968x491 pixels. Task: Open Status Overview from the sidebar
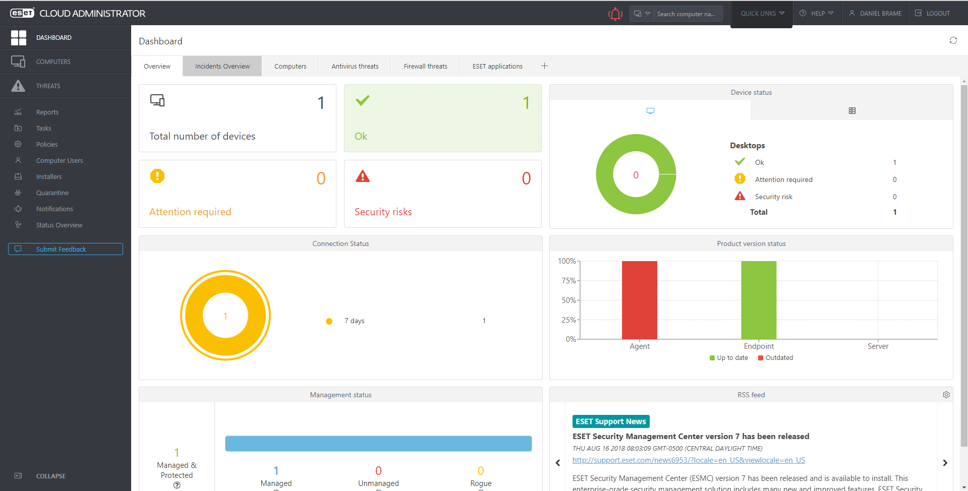pyautogui.click(x=59, y=225)
